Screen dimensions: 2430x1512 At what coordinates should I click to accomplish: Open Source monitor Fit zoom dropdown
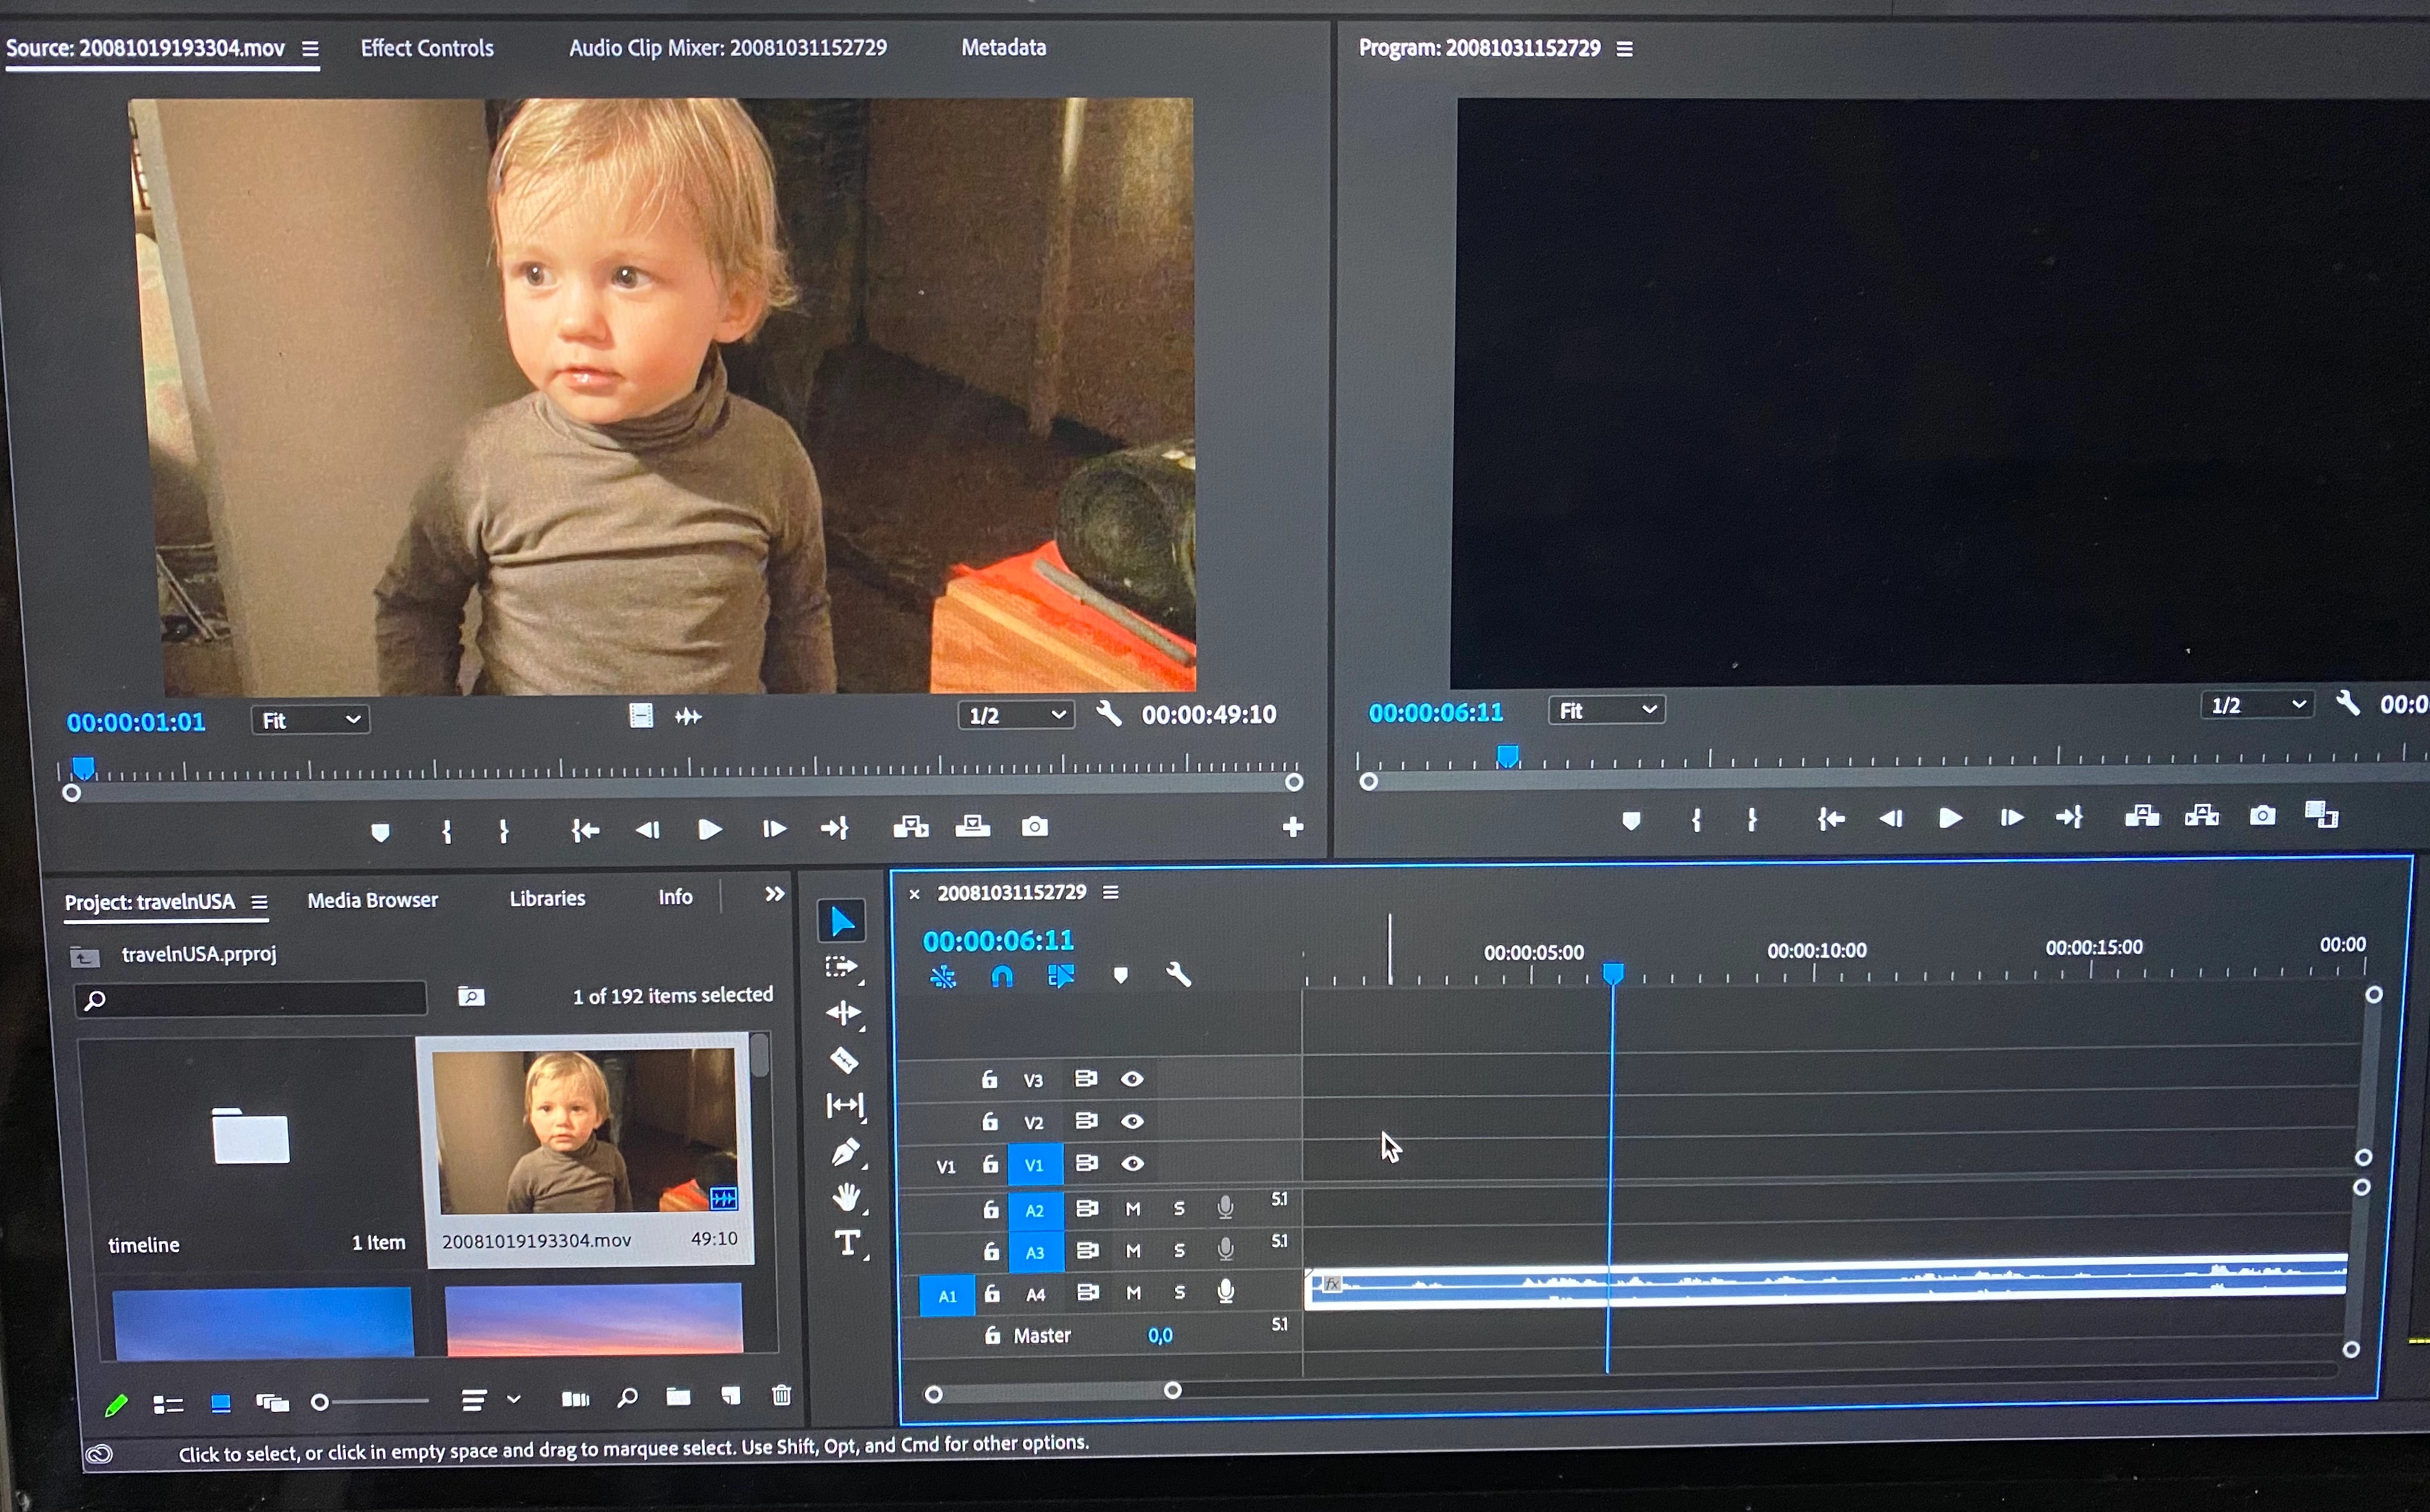point(310,720)
